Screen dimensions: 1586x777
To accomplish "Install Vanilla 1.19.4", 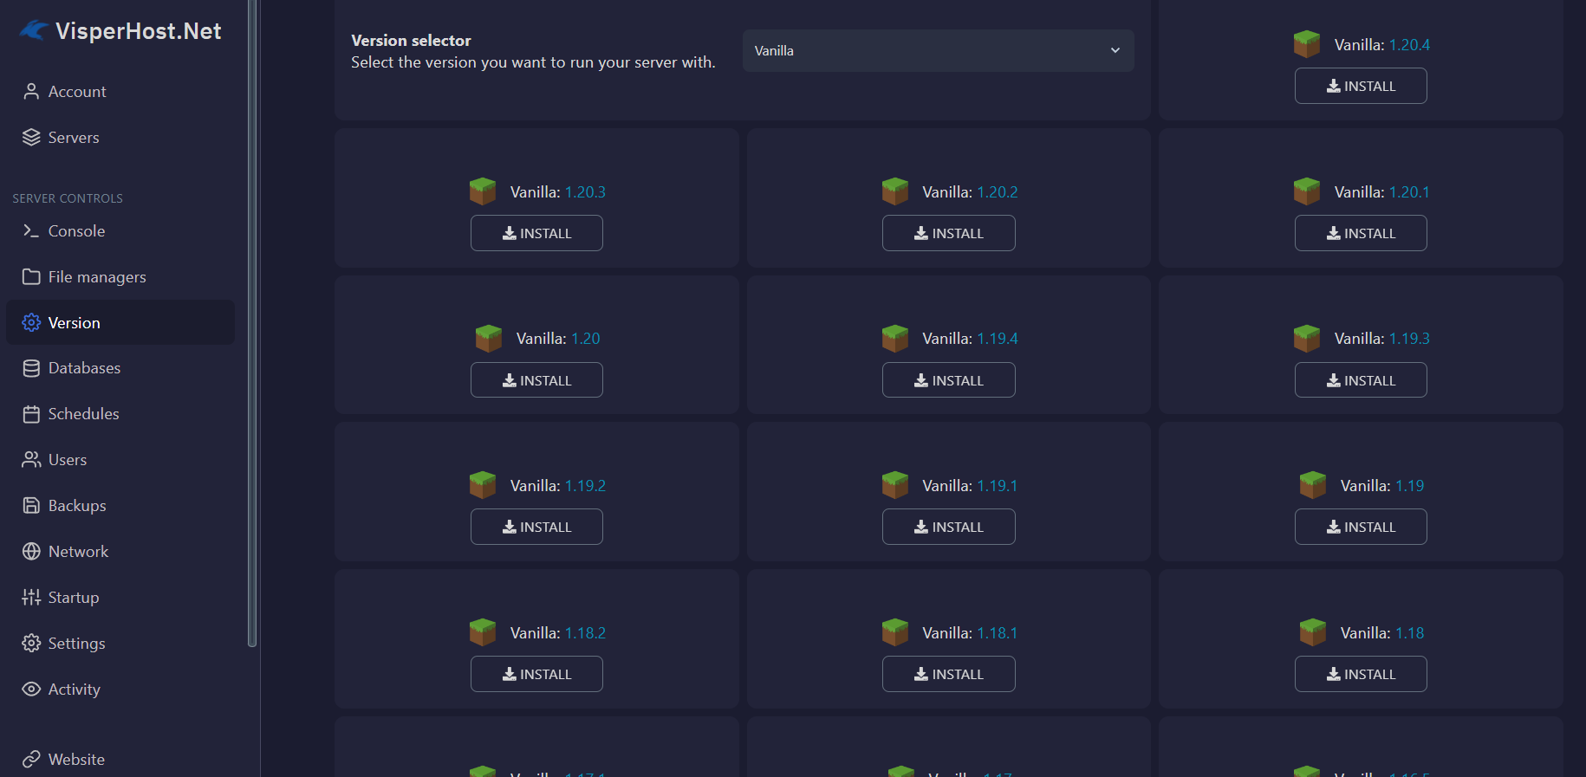I will pos(949,380).
